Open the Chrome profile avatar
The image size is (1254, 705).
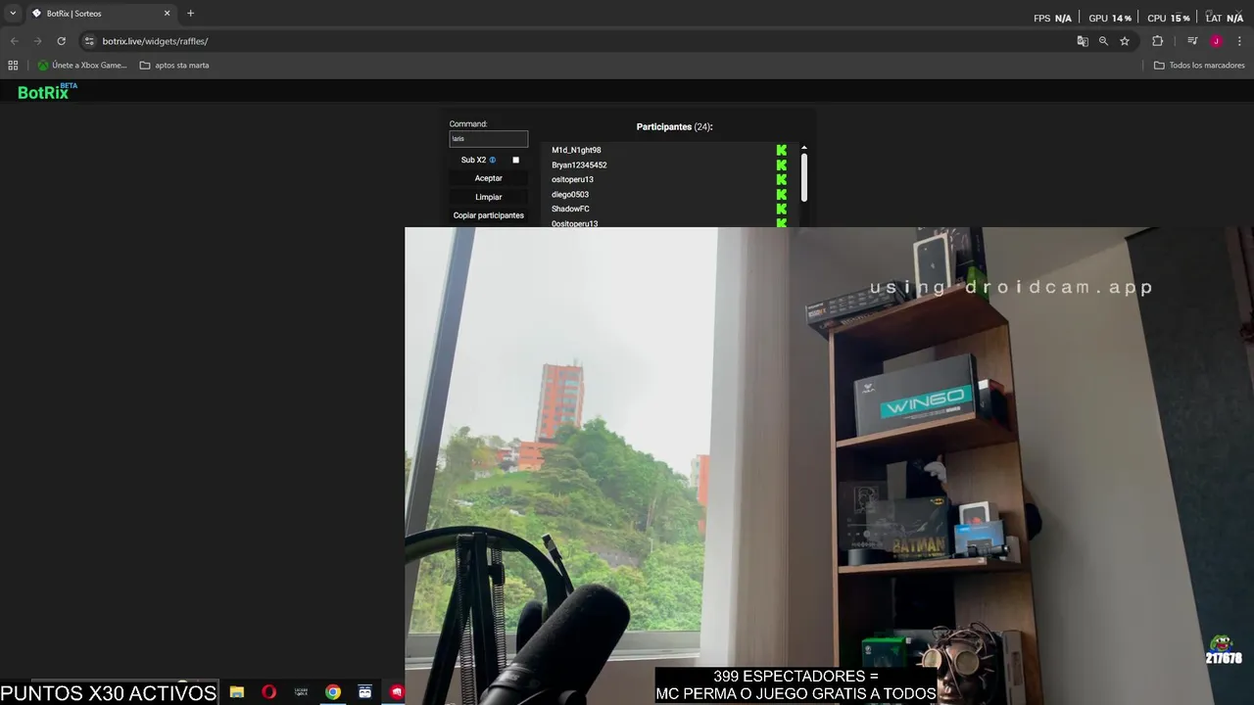(1216, 41)
